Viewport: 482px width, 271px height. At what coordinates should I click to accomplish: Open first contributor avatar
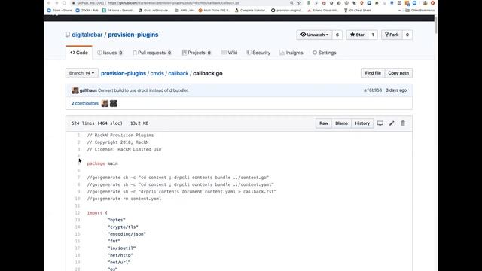(x=105, y=103)
